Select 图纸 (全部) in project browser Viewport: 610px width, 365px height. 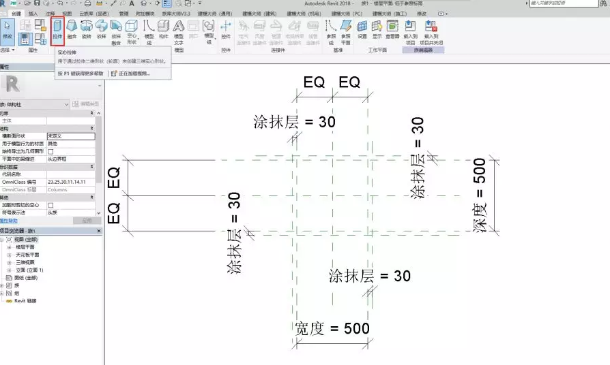(x=26, y=278)
